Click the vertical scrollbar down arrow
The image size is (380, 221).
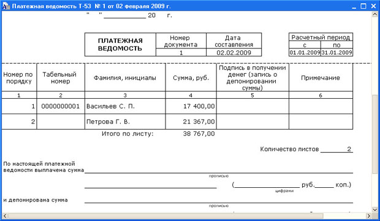pos(374,209)
